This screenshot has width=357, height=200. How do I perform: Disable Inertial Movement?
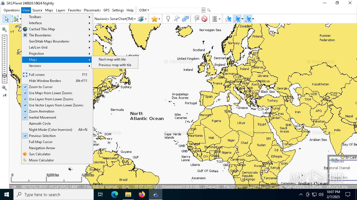pos(57,117)
